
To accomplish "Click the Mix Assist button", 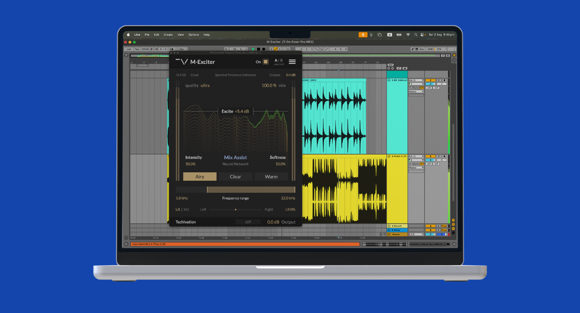I will [235, 157].
